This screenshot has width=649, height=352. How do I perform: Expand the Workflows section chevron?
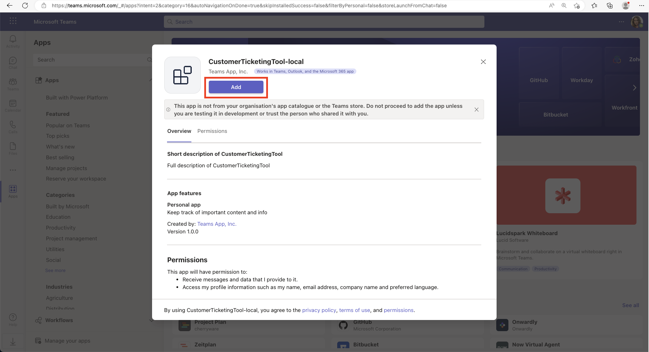151,320
